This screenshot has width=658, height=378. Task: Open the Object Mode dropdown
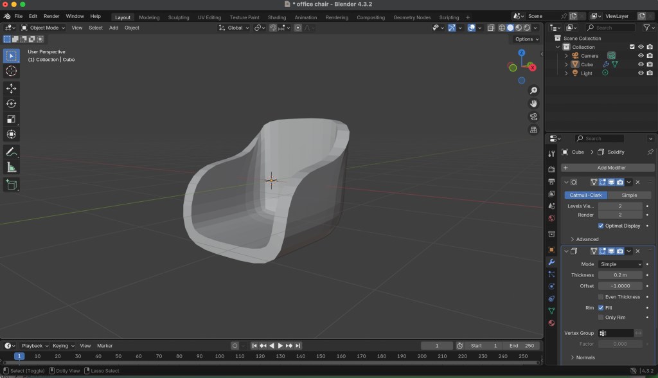tap(42, 28)
